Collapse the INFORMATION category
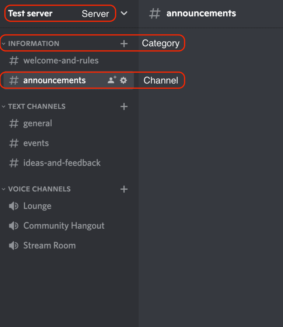The image size is (283, 327). tap(4, 43)
